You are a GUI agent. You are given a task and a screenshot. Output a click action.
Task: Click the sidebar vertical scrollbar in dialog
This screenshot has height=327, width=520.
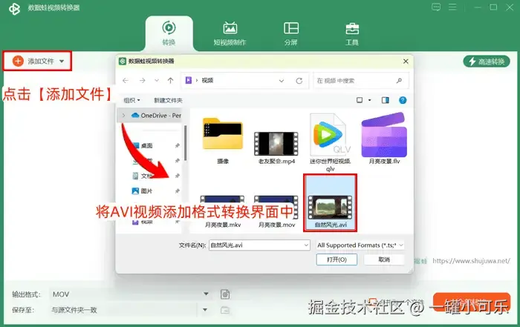pyautogui.click(x=185, y=143)
